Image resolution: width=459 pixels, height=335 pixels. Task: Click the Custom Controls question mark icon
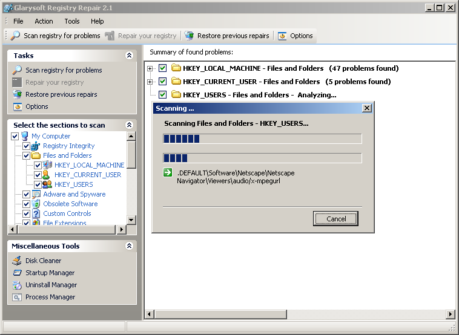point(36,213)
